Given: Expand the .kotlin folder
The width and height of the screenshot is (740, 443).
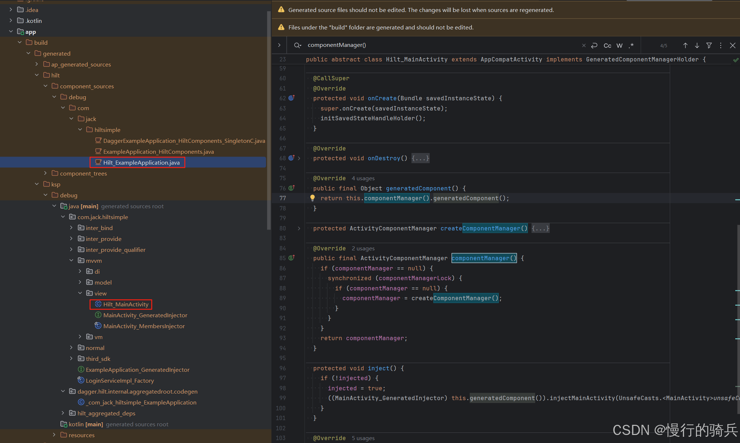Looking at the screenshot, I should (11, 21).
